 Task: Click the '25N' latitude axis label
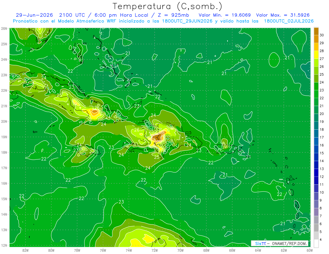pos(4,44)
